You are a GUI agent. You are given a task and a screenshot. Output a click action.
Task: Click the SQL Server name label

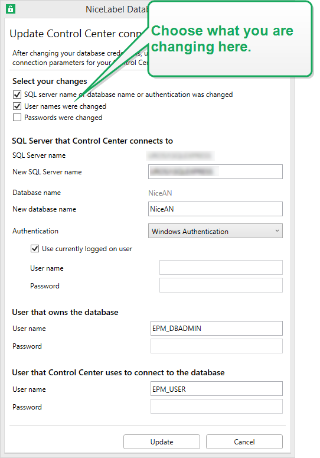click(39, 155)
